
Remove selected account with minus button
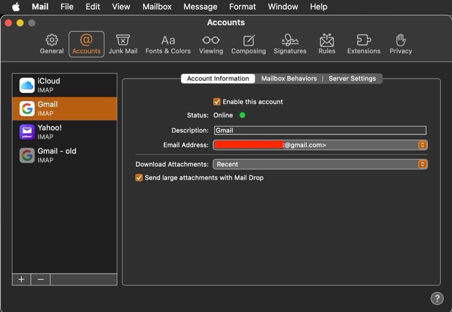41,279
